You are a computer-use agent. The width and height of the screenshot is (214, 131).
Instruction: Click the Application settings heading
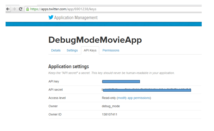pos(68,66)
